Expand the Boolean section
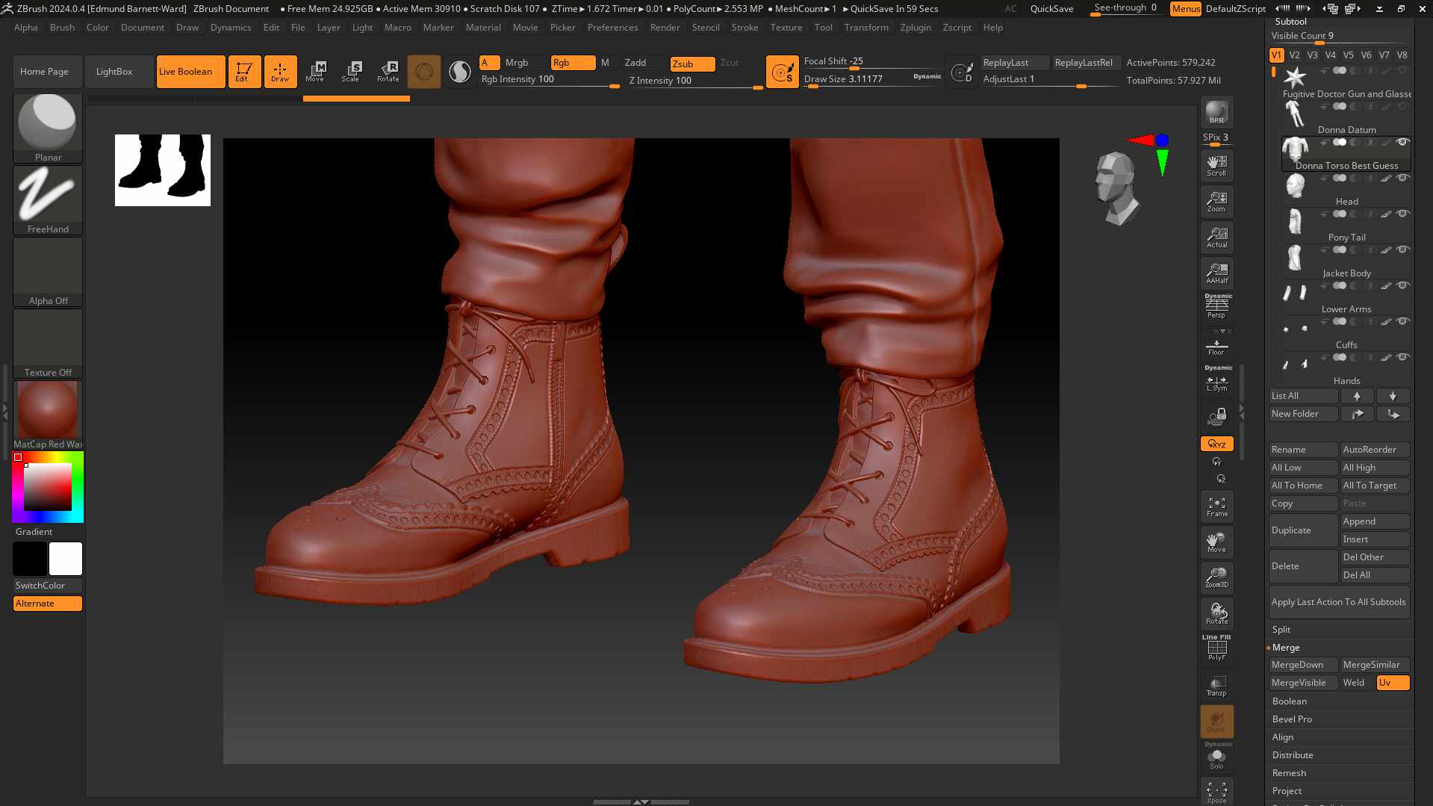This screenshot has height=806, width=1433. (1290, 701)
